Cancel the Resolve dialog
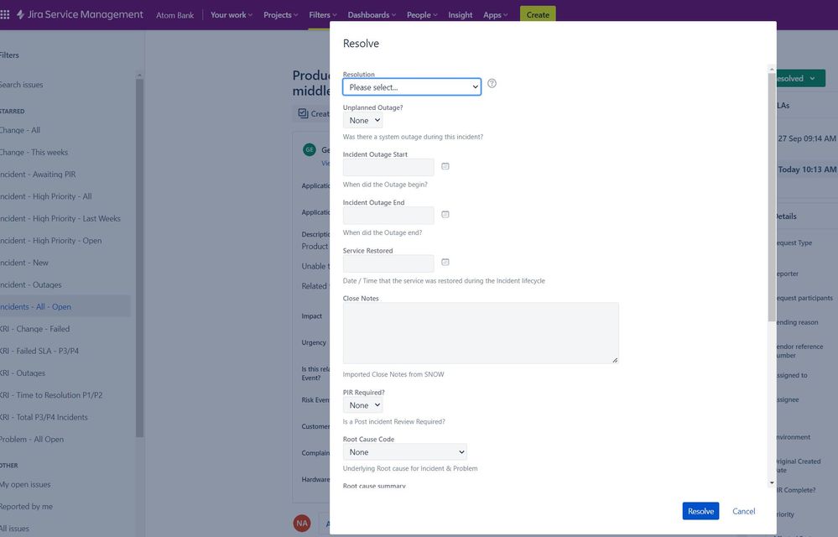 coord(743,511)
